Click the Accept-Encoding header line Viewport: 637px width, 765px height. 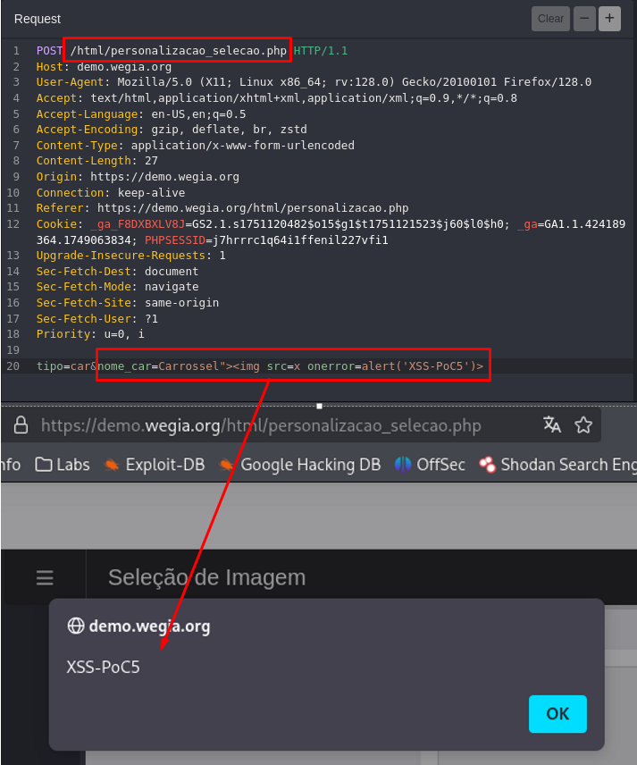click(172, 130)
